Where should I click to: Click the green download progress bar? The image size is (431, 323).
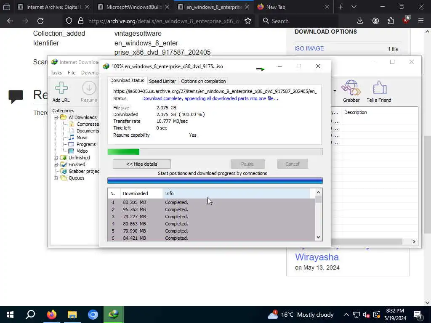coord(215,151)
